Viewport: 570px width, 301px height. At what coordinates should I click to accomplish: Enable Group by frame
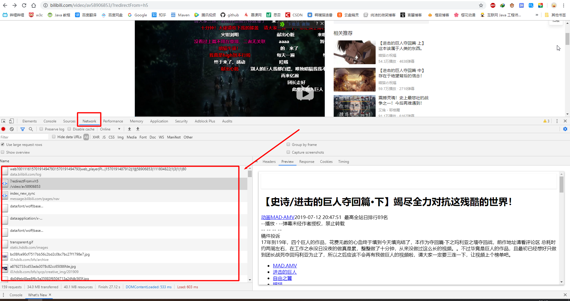click(288, 144)
